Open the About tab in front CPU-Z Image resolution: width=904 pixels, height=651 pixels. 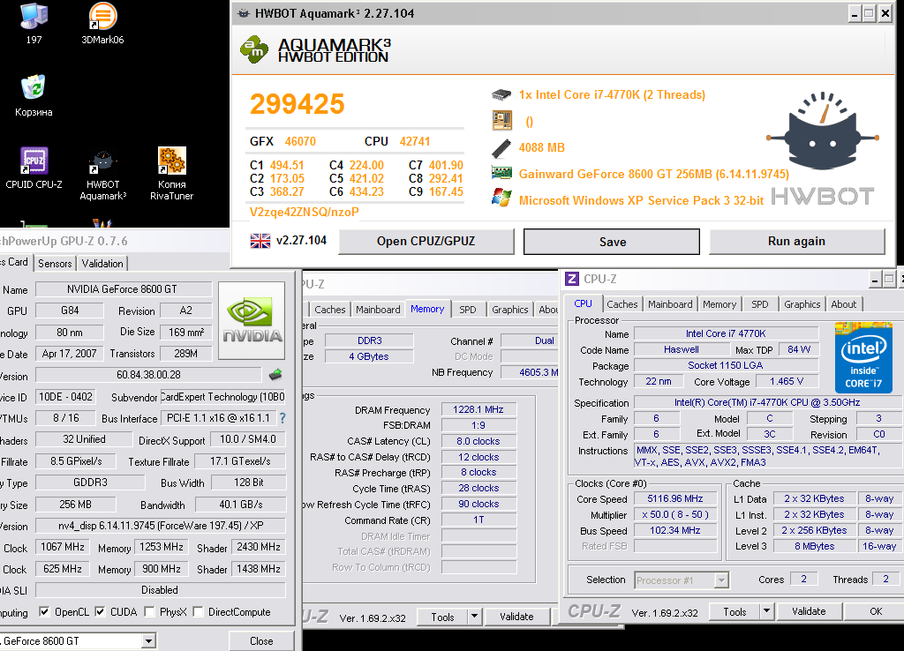[843, 304]
